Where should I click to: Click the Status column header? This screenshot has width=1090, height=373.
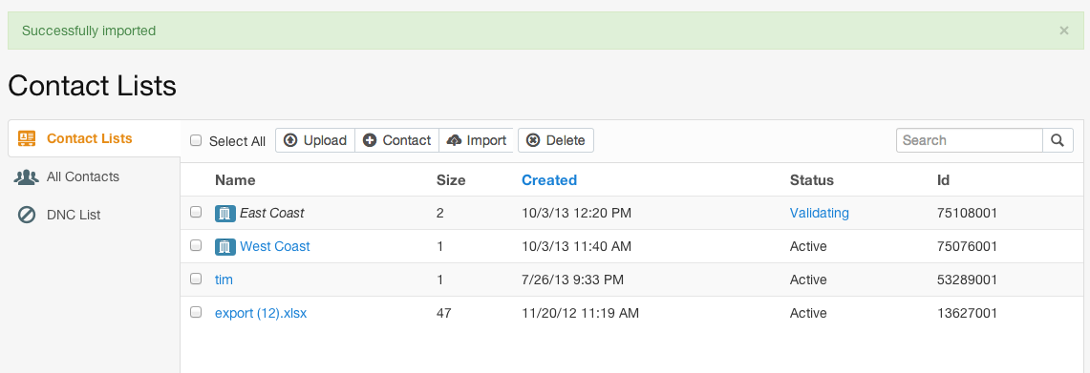tap(811, 180)
